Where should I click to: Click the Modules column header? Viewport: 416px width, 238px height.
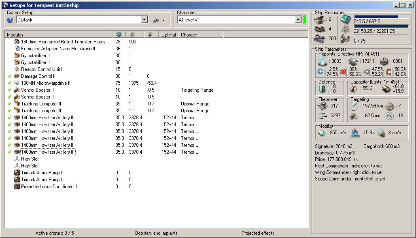58,34
